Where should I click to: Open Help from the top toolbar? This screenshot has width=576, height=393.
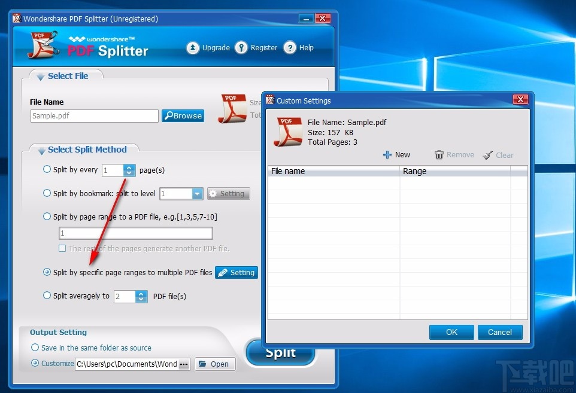(290, 47)
